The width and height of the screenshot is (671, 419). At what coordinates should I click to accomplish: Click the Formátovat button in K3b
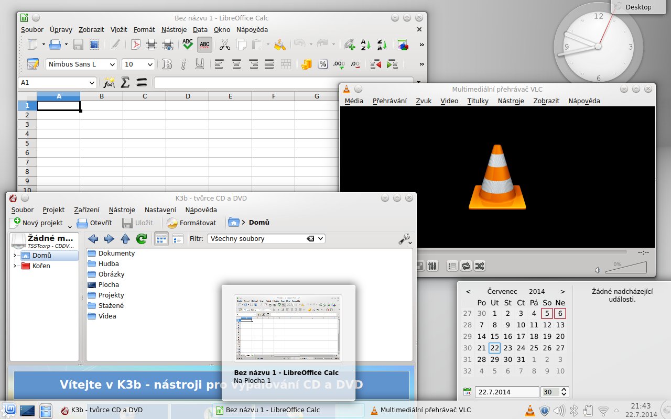(191, 223)
